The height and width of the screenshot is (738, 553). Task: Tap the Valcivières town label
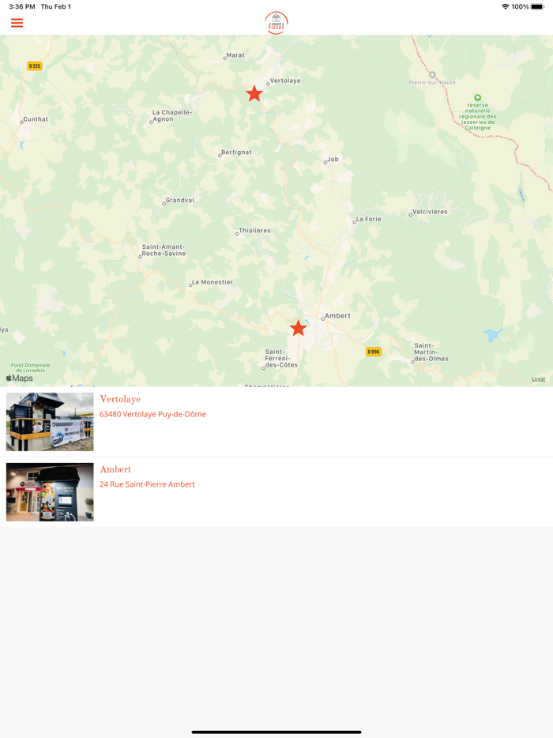[430, 212]
